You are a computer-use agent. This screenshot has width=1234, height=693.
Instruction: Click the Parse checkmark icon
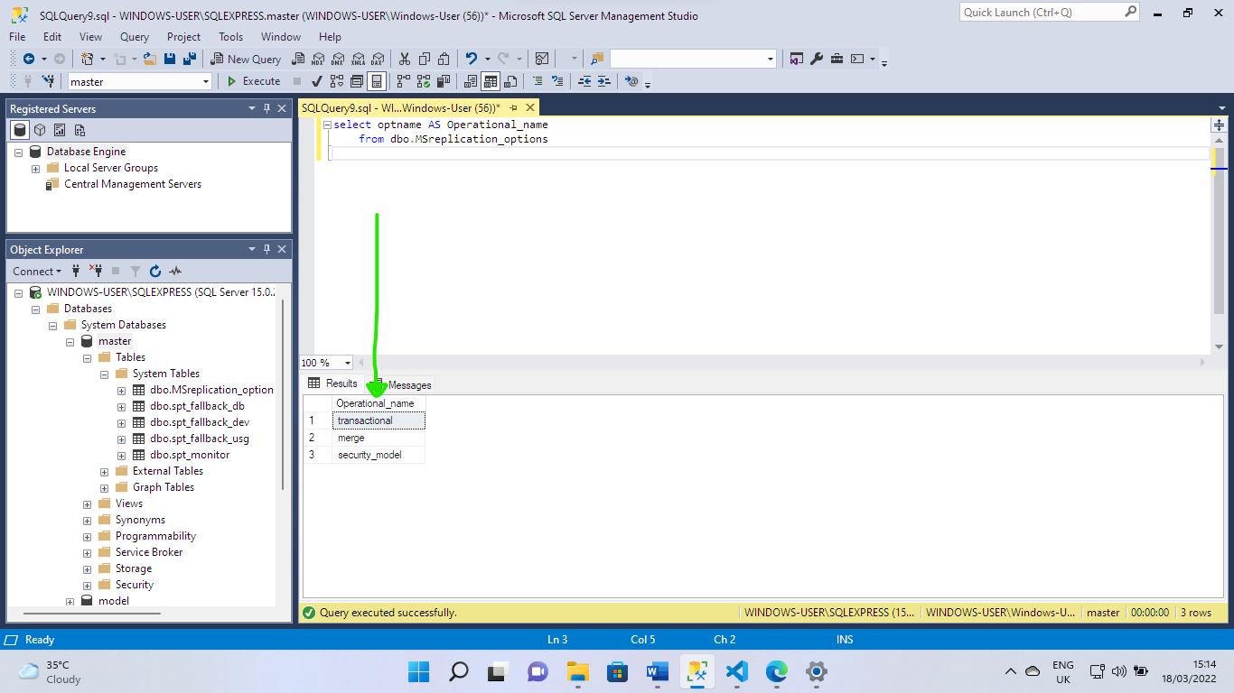coord(317,81)
